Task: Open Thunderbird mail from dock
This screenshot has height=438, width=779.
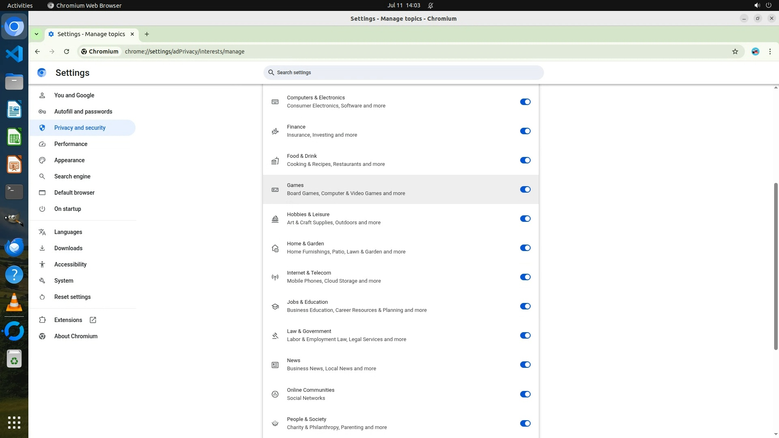Action: point(14,247)
